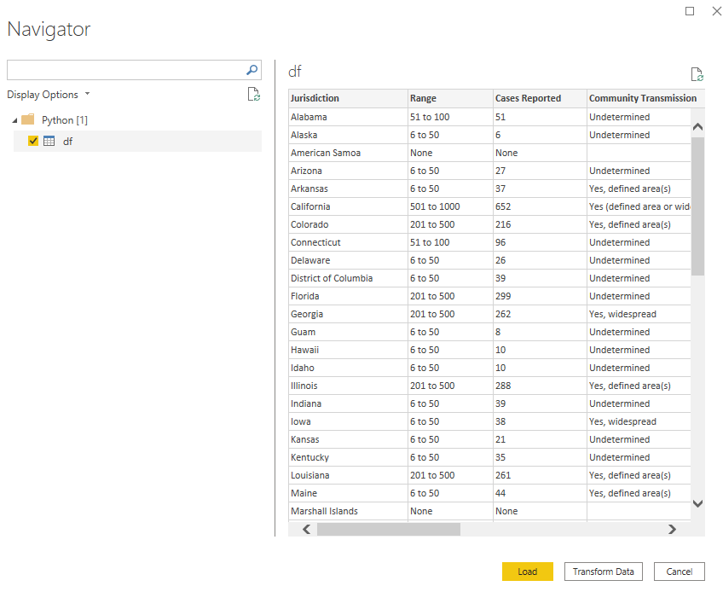Click the preview refresh icon above table
The height and width of the screenshot is (592, 723).
[x=697, y=75]
